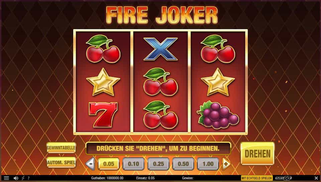Toggle fast play lightning icon
321x182 pixels.
[23, 178]
